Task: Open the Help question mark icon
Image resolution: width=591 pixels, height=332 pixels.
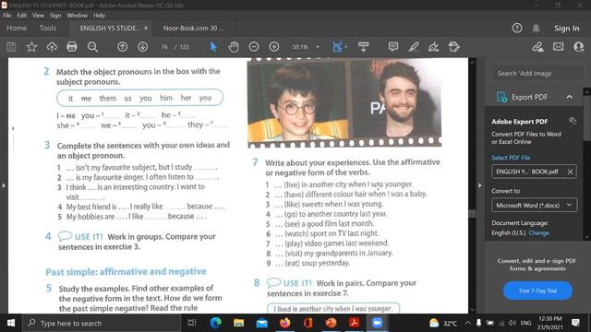Action: [x=517, y=28]
